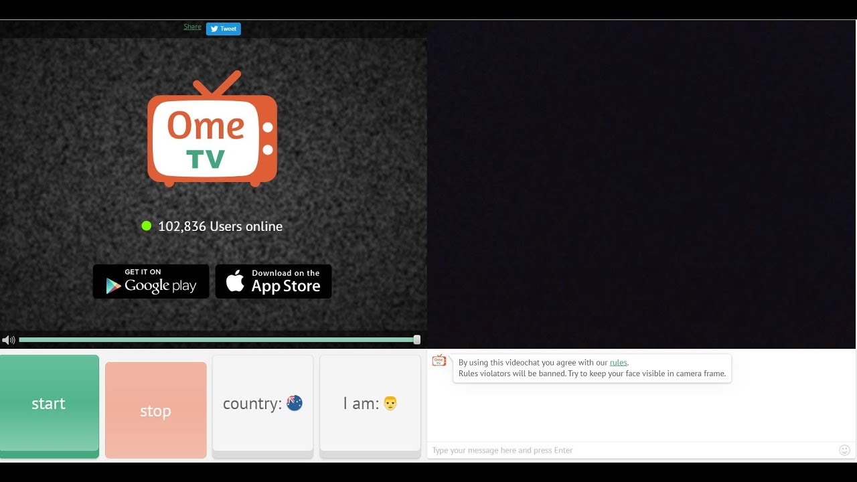Open the 'I am' gender selector
The height and width of the screenshot is (482, 857).
[x=370, y=406]
